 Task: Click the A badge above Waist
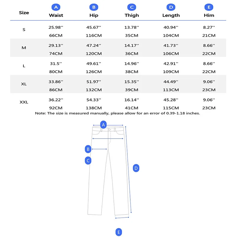point(56,7)
